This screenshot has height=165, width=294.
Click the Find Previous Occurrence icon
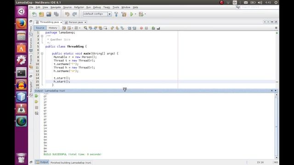[x=90, y=28]
